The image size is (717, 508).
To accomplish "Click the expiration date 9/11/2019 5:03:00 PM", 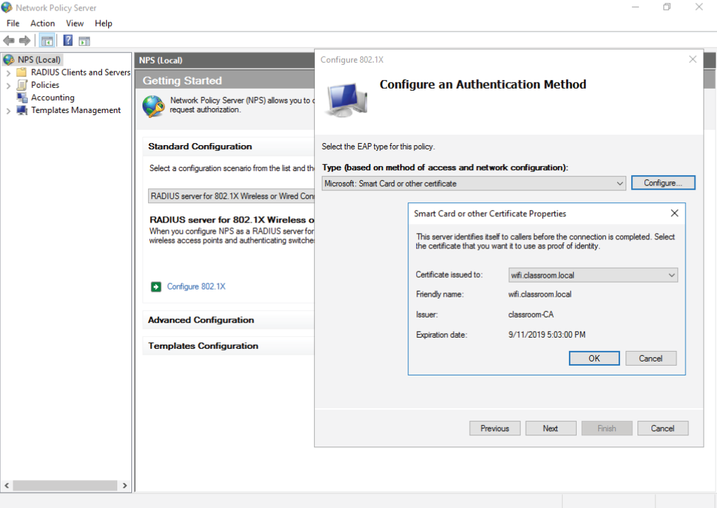I will tap(547, 335).
